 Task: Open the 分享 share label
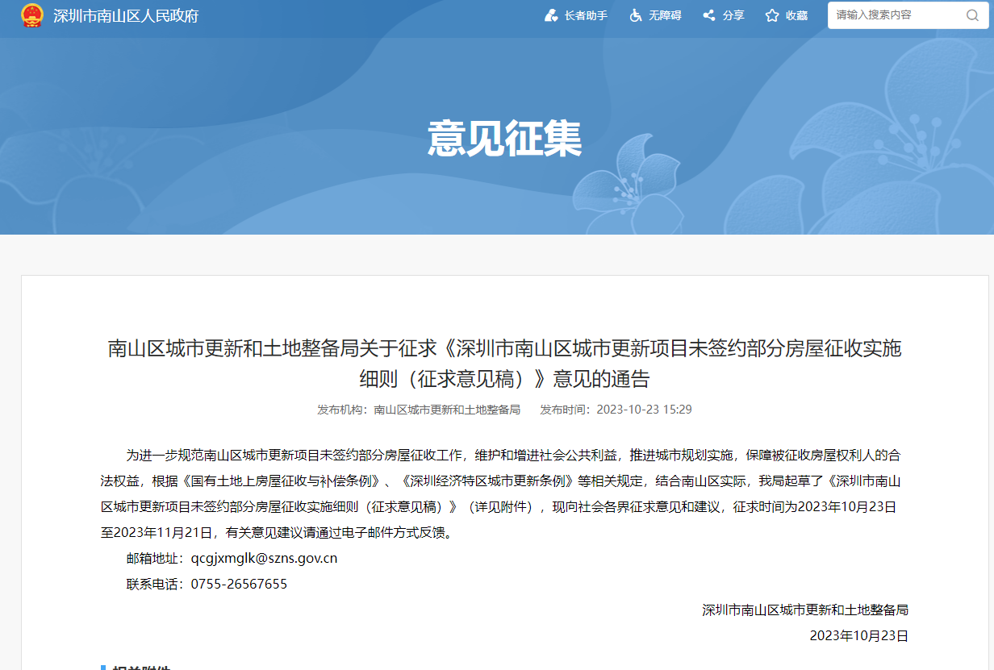(733, 15)
